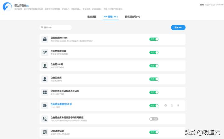Click the 美洽科技 bird logo
224x139 pixels.
pos(7,7)
